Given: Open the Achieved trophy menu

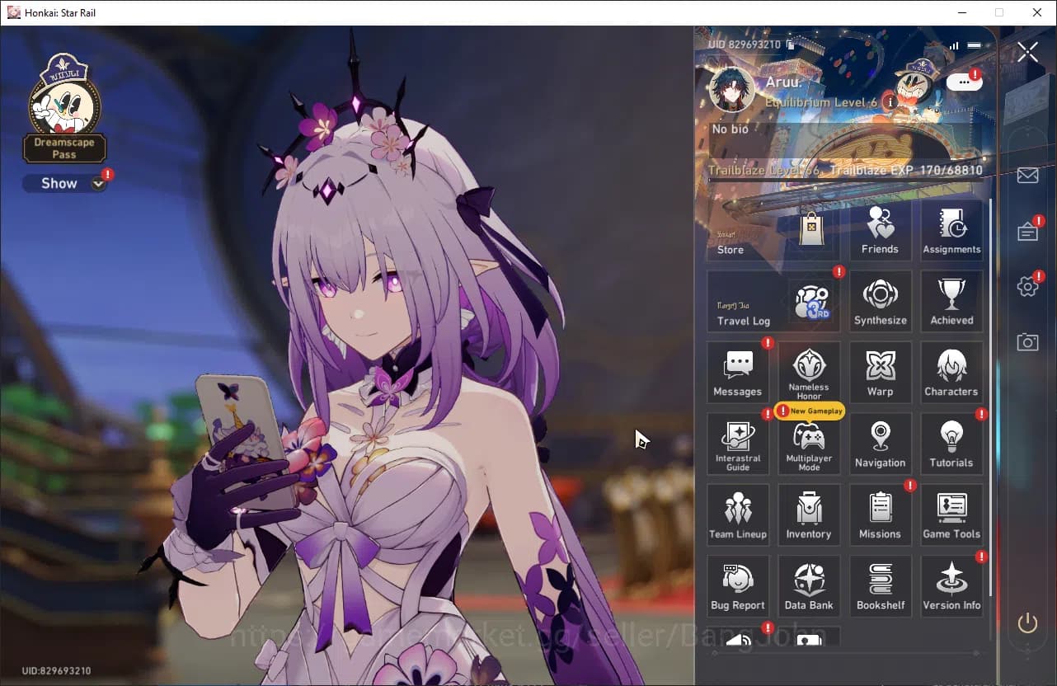Looking at the screenshot, I should [x=951, y=302].
